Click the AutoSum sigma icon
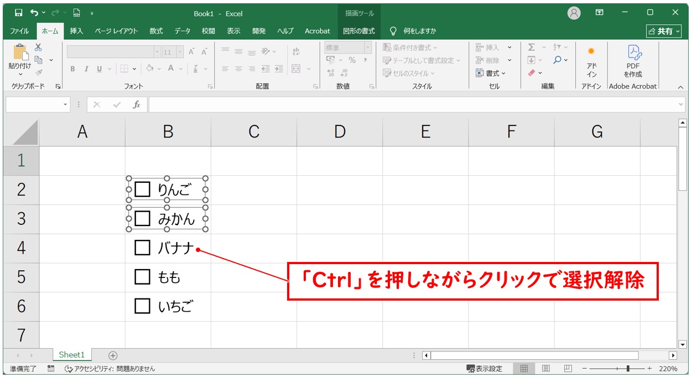The image size is (692, 378). coord(532,48)
